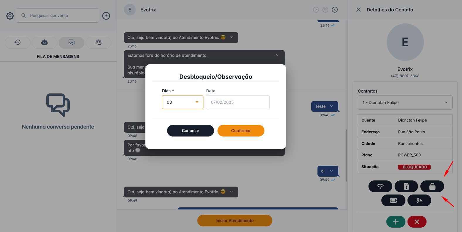The height and width of the screenshot is (232, 462).
Task: Click the Data date input field
Action: coord(237,102)
